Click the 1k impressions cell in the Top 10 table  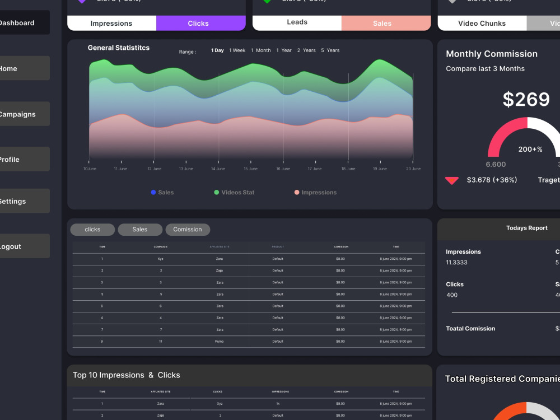[278, 404]
